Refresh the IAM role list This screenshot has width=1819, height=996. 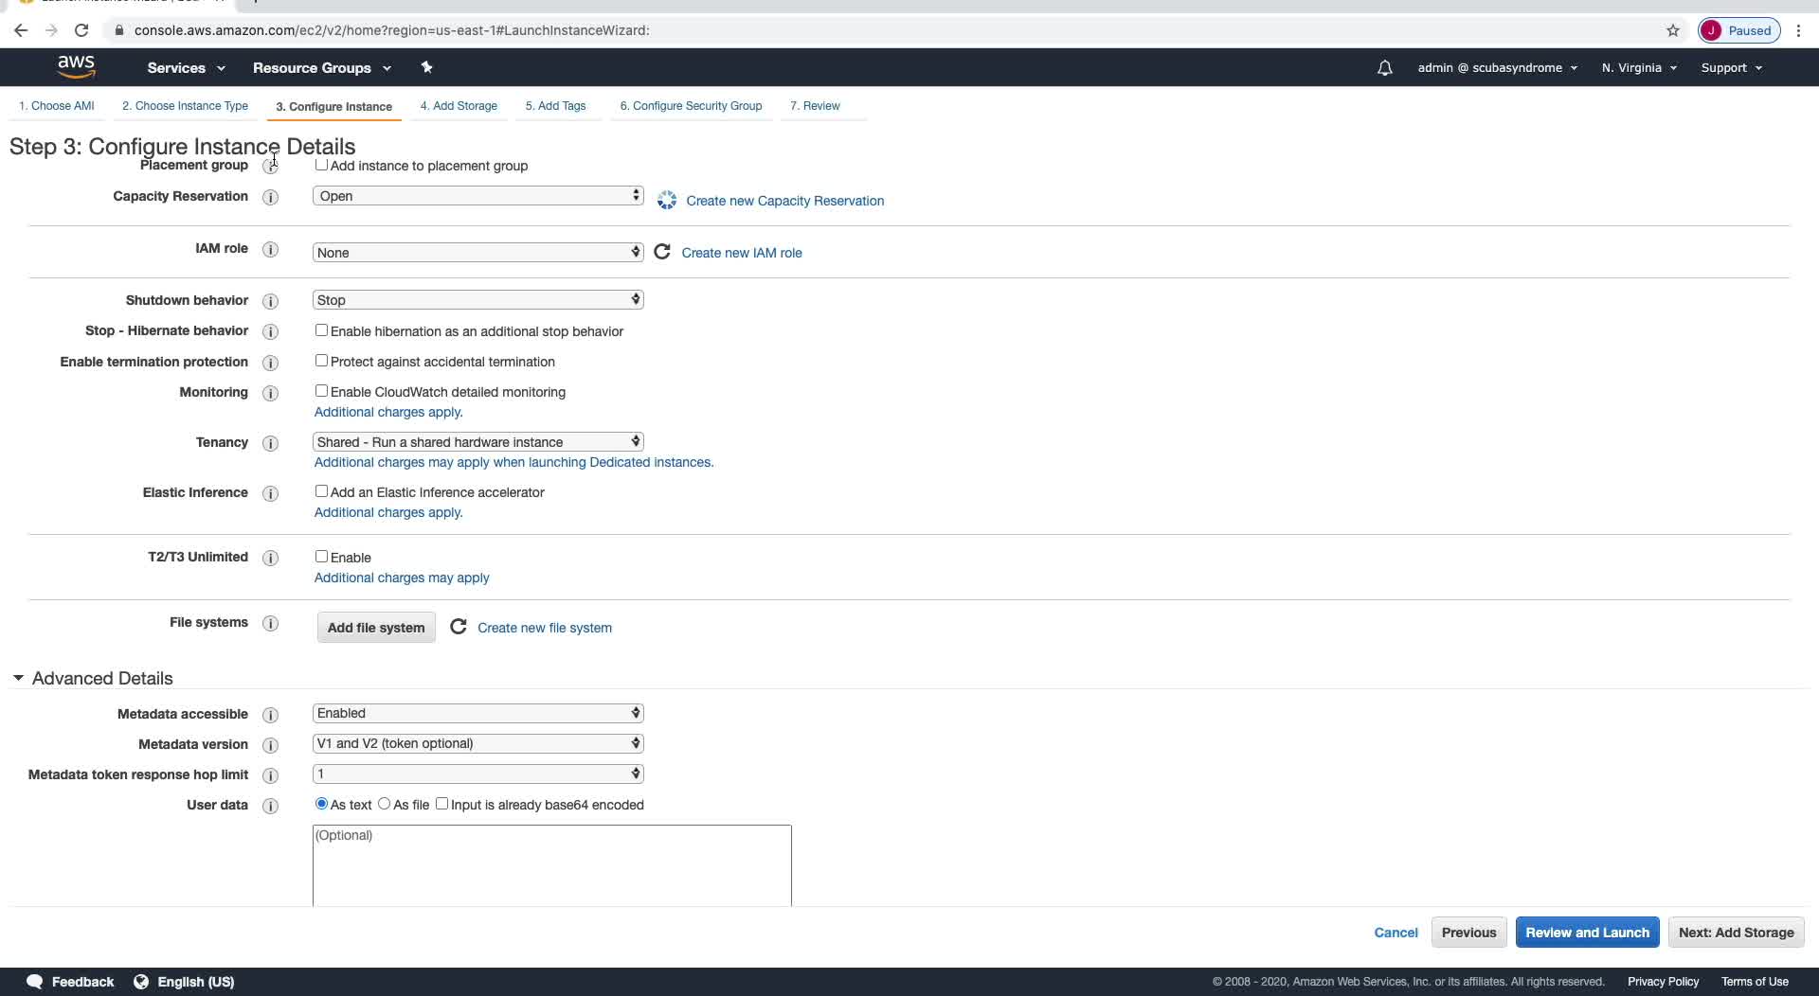pyautogui.click(x=662, y=252)
